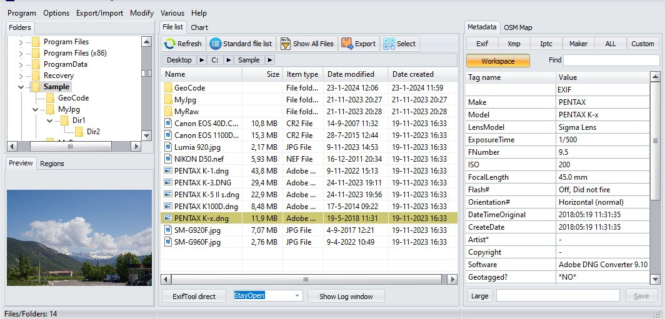Open the Help menu

[x=199, y=13]
